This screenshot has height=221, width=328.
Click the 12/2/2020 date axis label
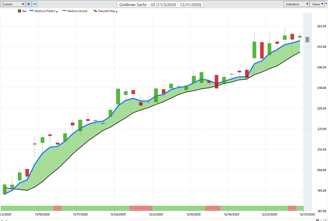pyautogui.click(x=156, y=214)
